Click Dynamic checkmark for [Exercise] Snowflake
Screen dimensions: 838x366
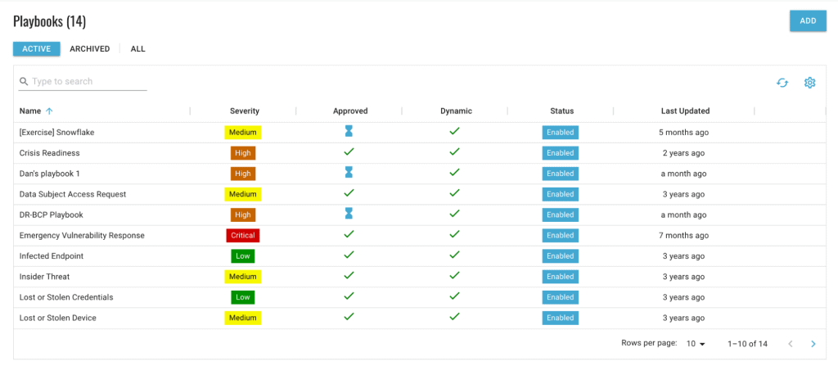455,131
